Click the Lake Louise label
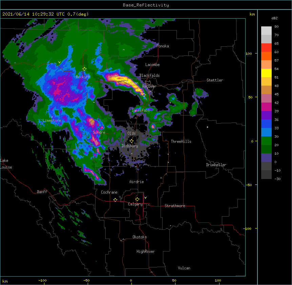 point(6,164)
